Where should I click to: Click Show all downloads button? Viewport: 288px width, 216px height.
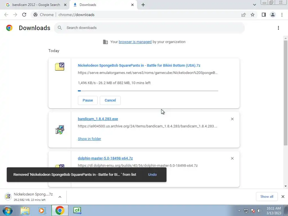(x=267, y=197)
